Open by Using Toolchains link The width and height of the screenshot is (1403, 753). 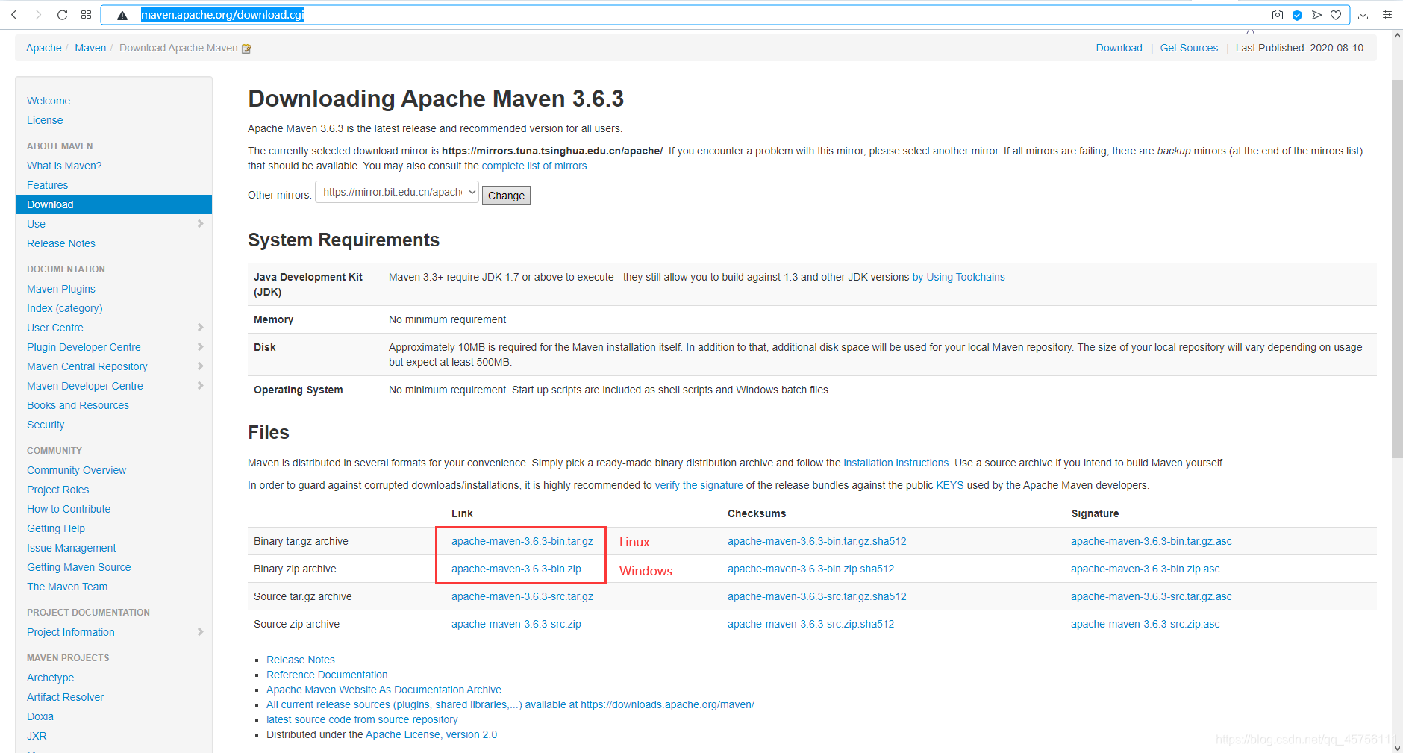958,277
